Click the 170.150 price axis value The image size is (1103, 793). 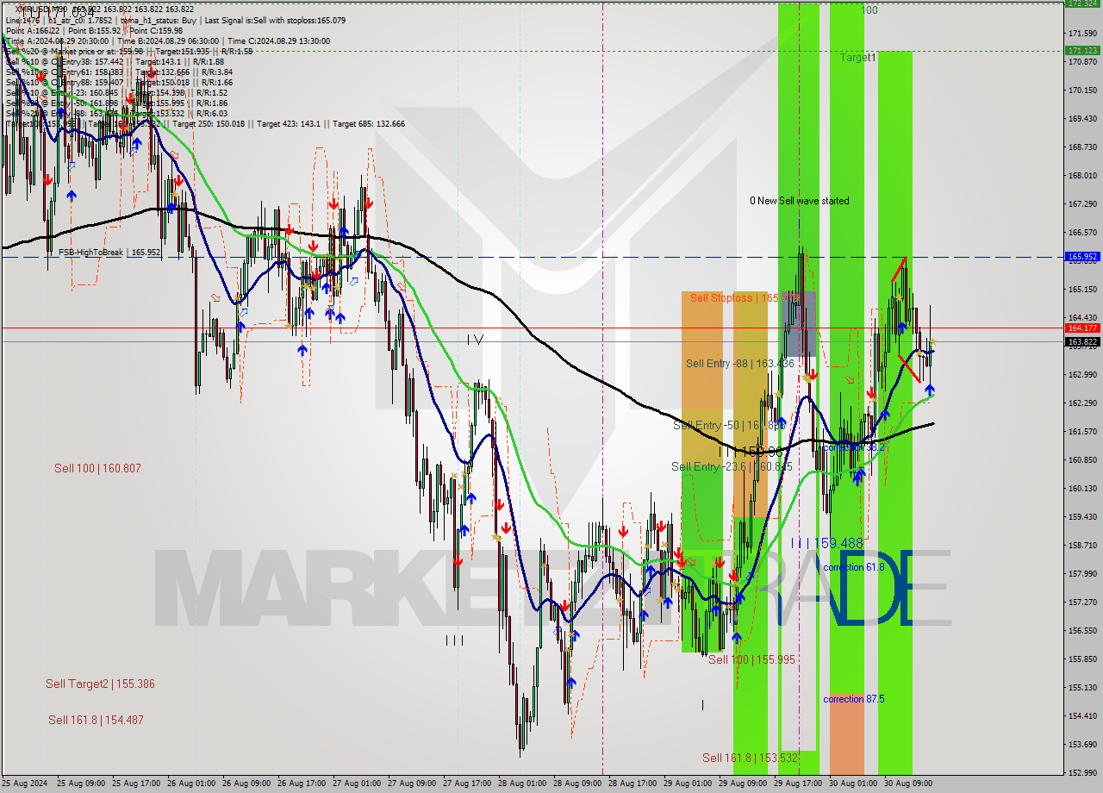click(x=1082, y=91)
